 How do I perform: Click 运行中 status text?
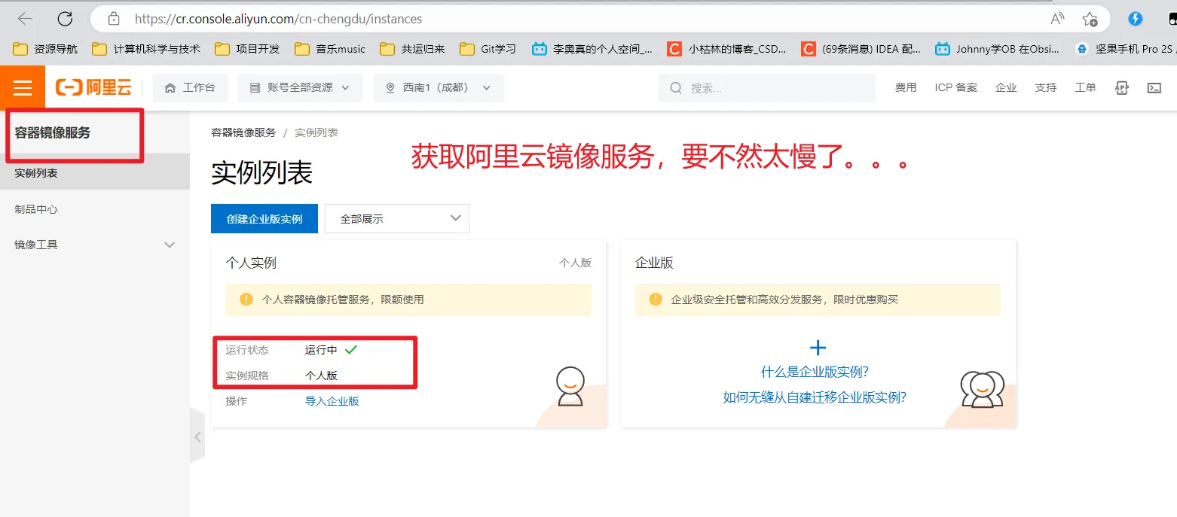321,350
